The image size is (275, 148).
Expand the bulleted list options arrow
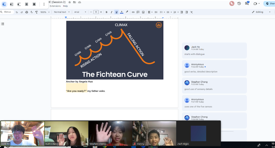pyautogui.click(x=171, y=12)
